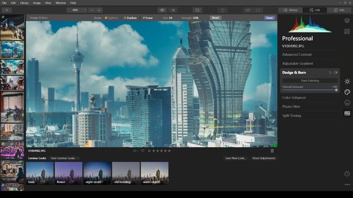The image size is (353, 198).
Task: Reset Dodge & Burn with undo arrow icon
Action: [x=330, y=73]
